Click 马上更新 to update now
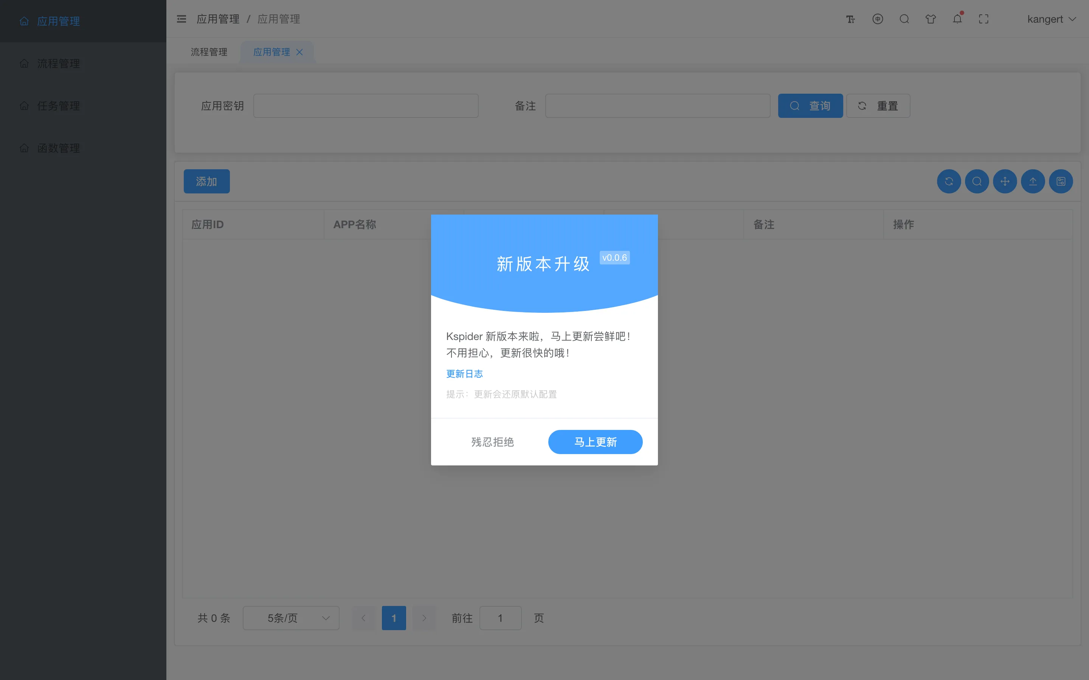Viewport: 1089px width, 680px height. tap(595, 442)
